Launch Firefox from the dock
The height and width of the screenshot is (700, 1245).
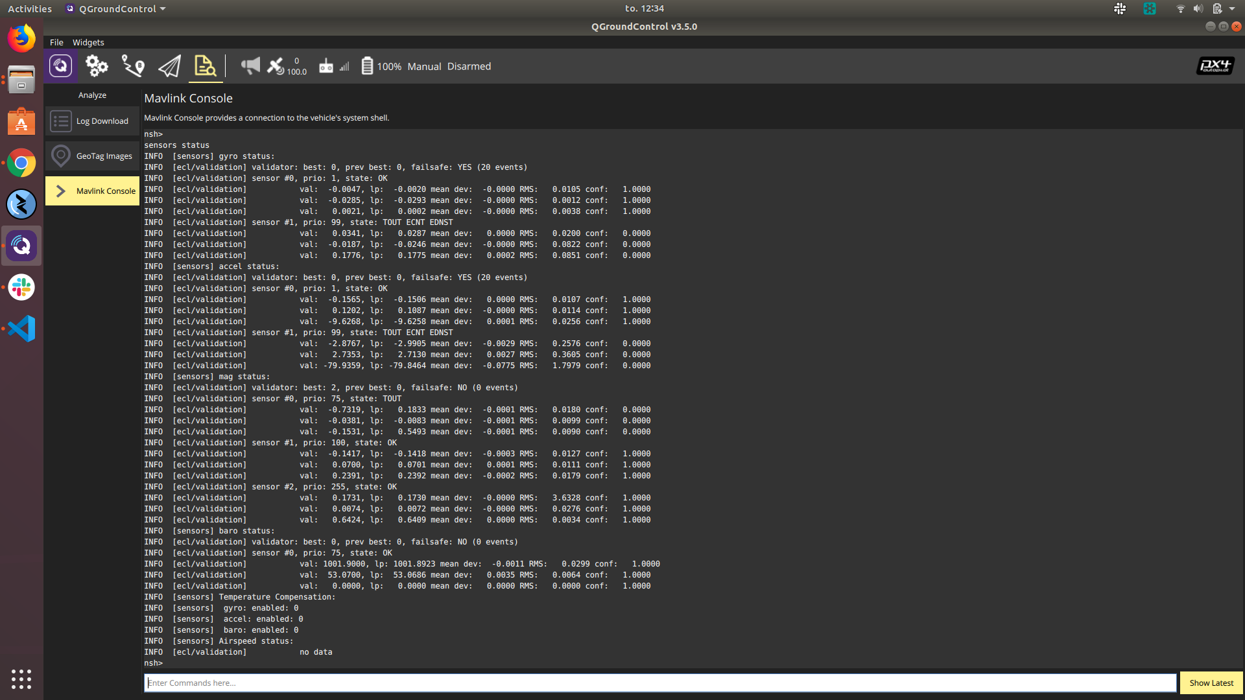21,38
